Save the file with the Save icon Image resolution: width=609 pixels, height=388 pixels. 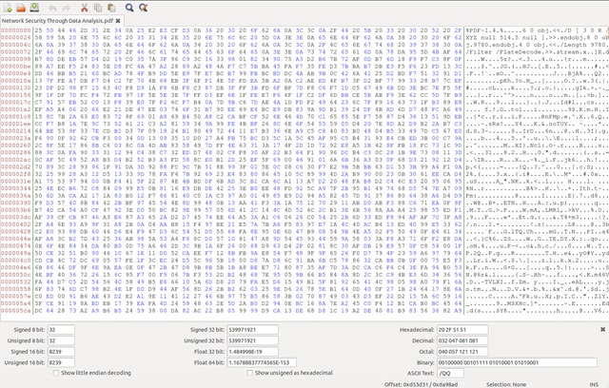(34, 8)
